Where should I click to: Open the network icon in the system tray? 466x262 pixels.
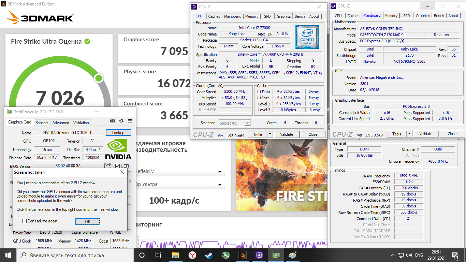click(401, 255)
